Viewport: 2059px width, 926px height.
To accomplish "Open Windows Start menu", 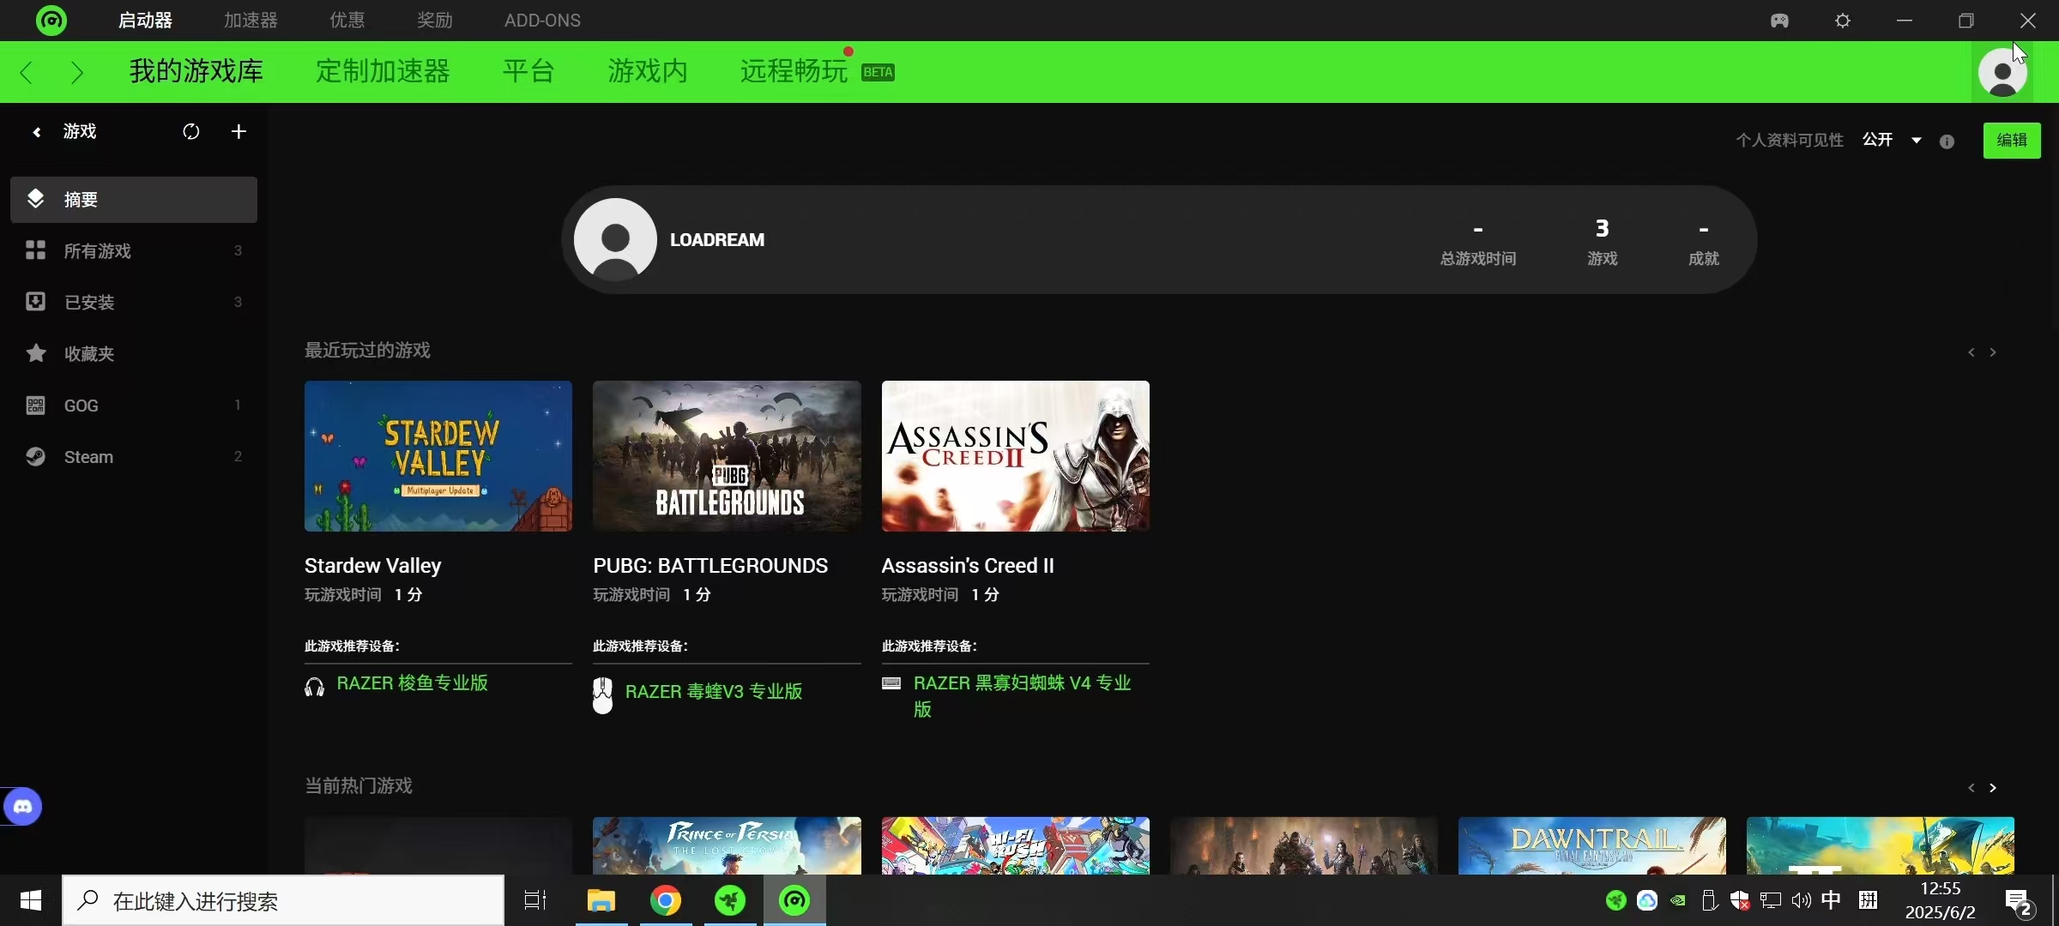I will coord(31,900).
